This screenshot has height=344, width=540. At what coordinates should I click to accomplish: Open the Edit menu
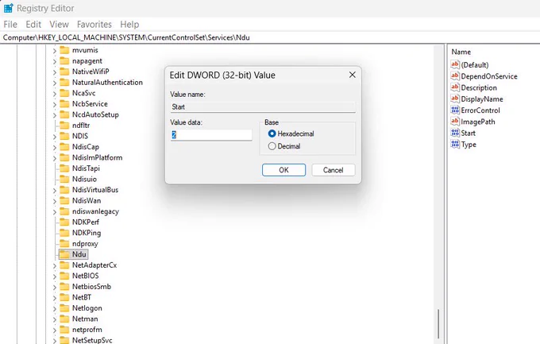click(33, 25)
